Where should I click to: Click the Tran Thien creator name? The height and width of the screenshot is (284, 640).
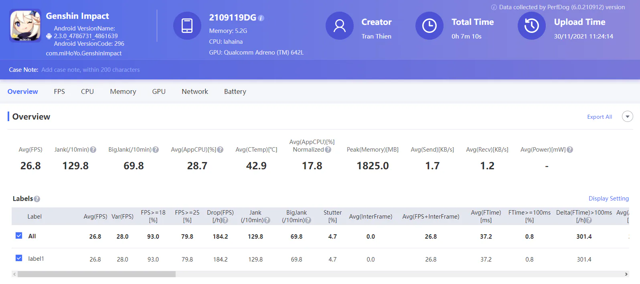pyautogui.click(x=377, y=37)
